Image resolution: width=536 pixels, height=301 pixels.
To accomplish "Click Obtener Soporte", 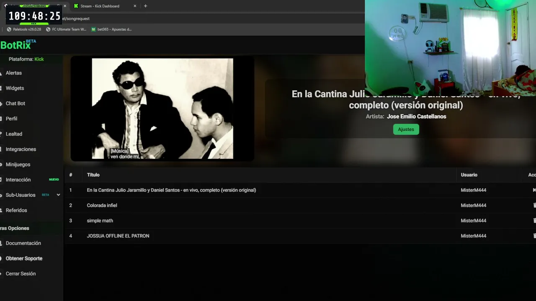I will (24, 258).
